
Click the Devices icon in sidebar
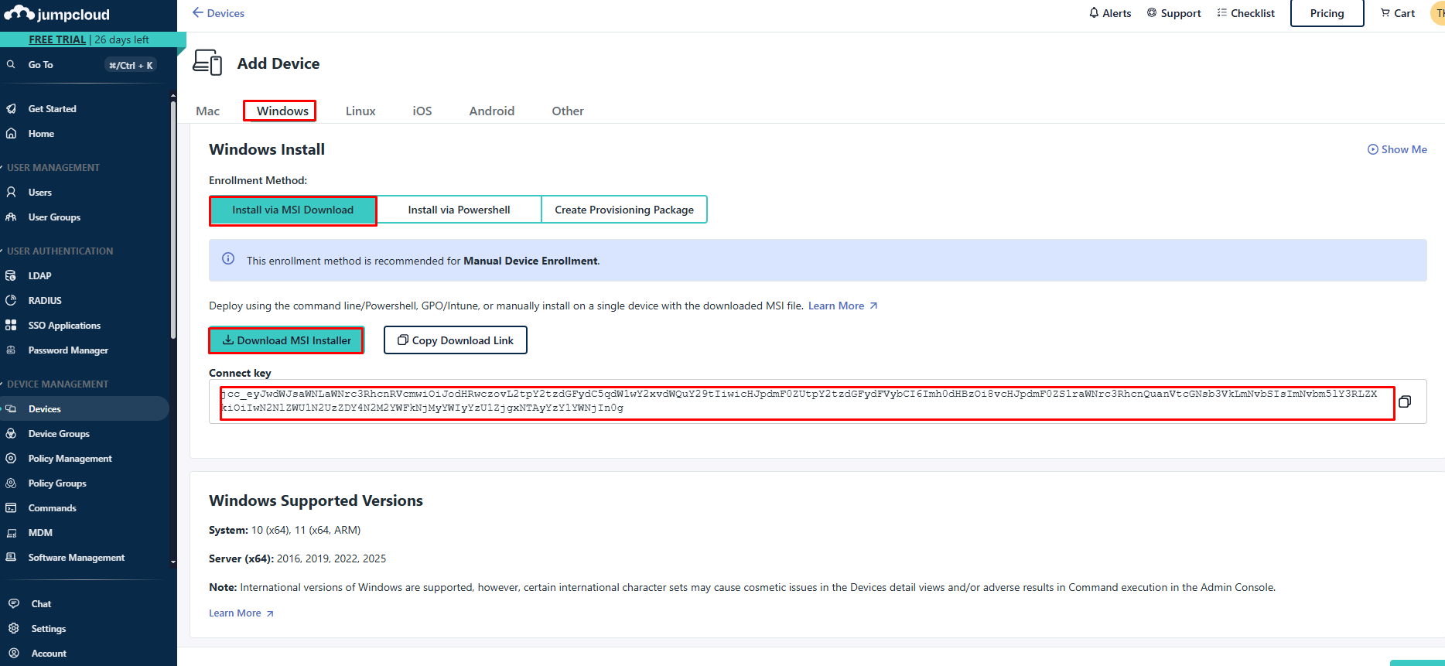[x=11, y=409]
